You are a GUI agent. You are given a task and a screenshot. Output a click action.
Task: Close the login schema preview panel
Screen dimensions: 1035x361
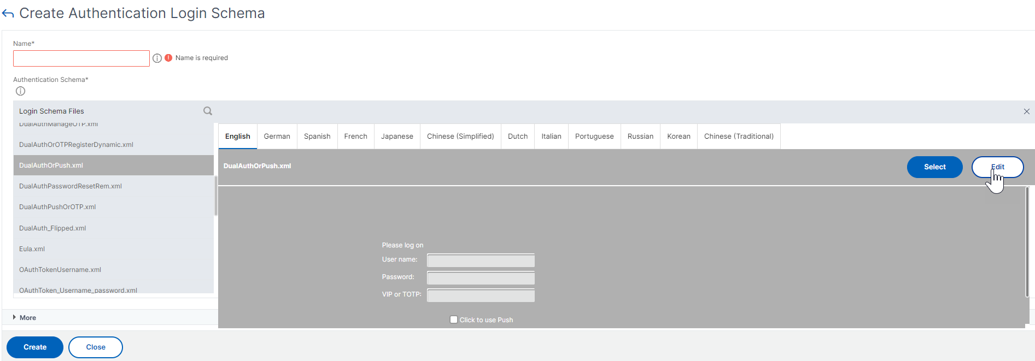(1026, 111)
